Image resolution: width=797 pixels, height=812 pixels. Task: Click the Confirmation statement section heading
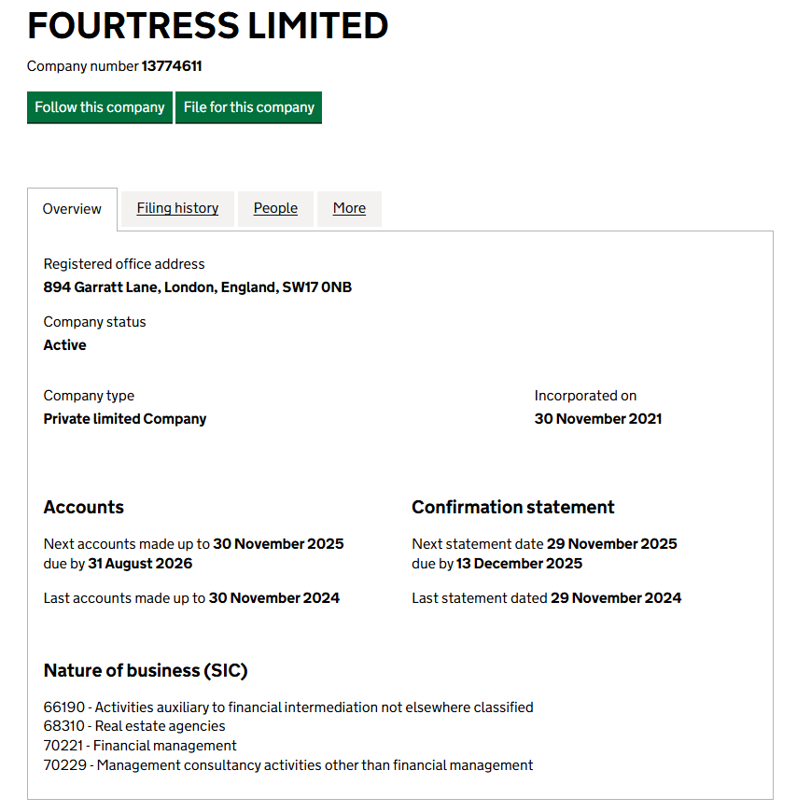[x=513, y=507]
